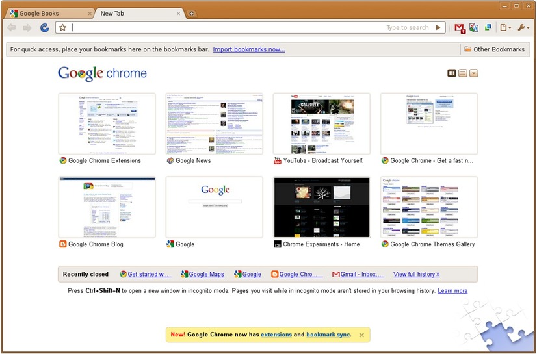Open the Chrome Themes Gallery thumbnail

429,207
